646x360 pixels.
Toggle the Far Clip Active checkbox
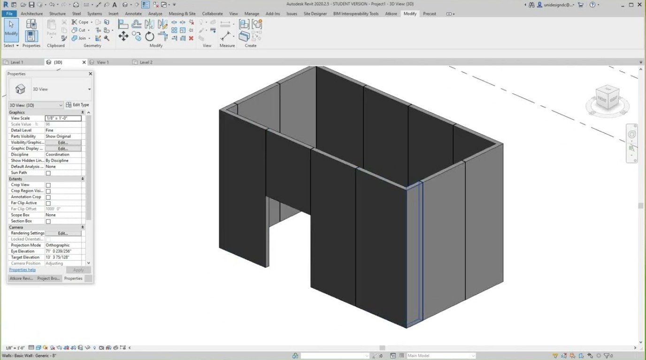point(48,203)
